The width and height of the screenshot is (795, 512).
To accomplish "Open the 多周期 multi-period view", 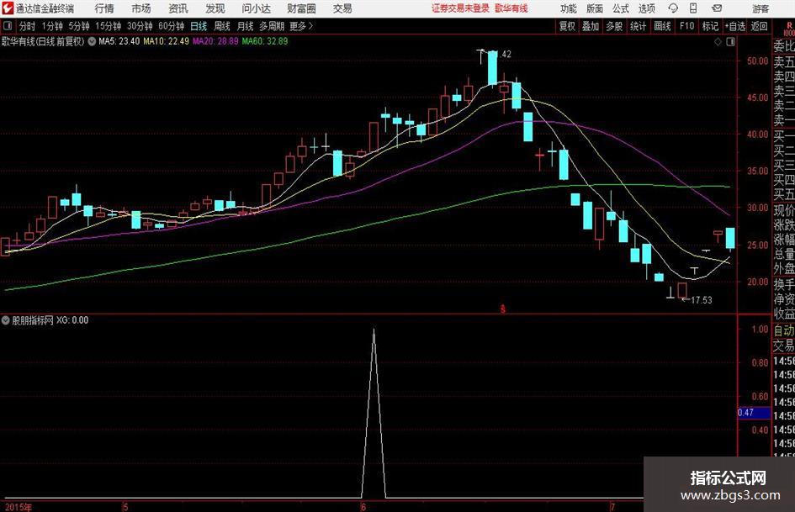I will 272,26.
